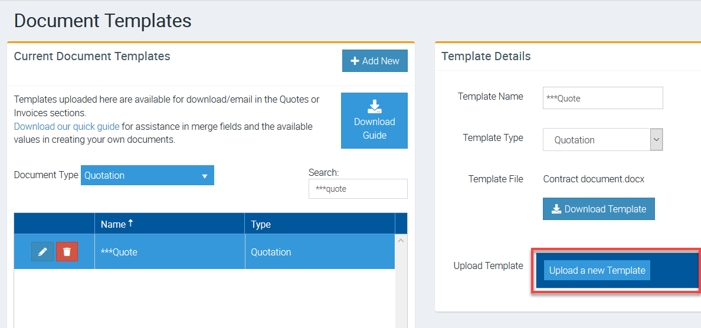Click the Document Templates page title
This screenshot has width=701, height=328.
[x=103, y=21]
